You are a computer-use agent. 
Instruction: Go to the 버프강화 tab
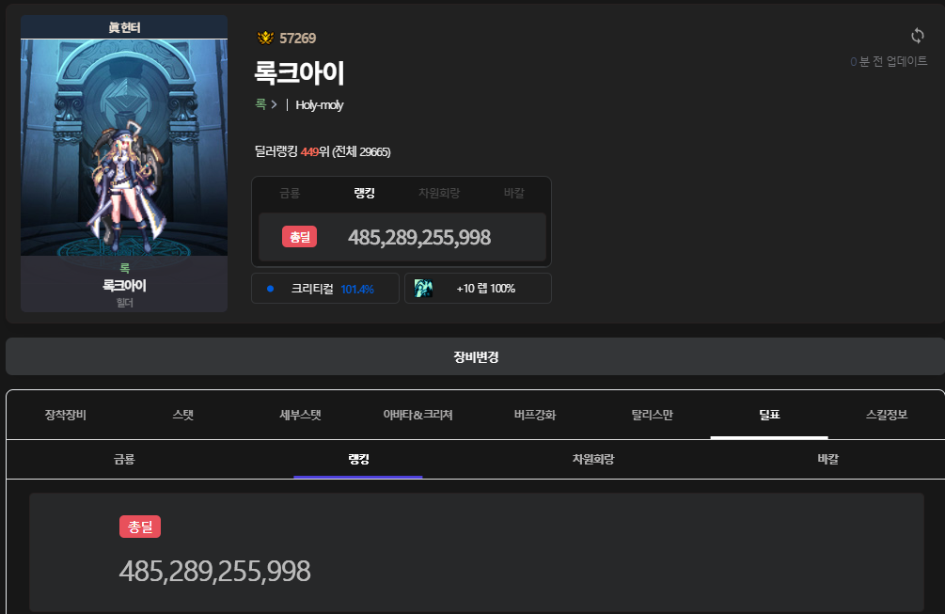(534, 415)
